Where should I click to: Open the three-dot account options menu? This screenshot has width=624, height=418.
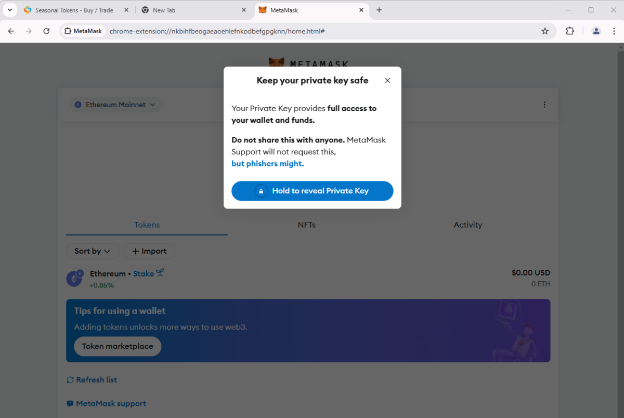click(x=544, y=104)
